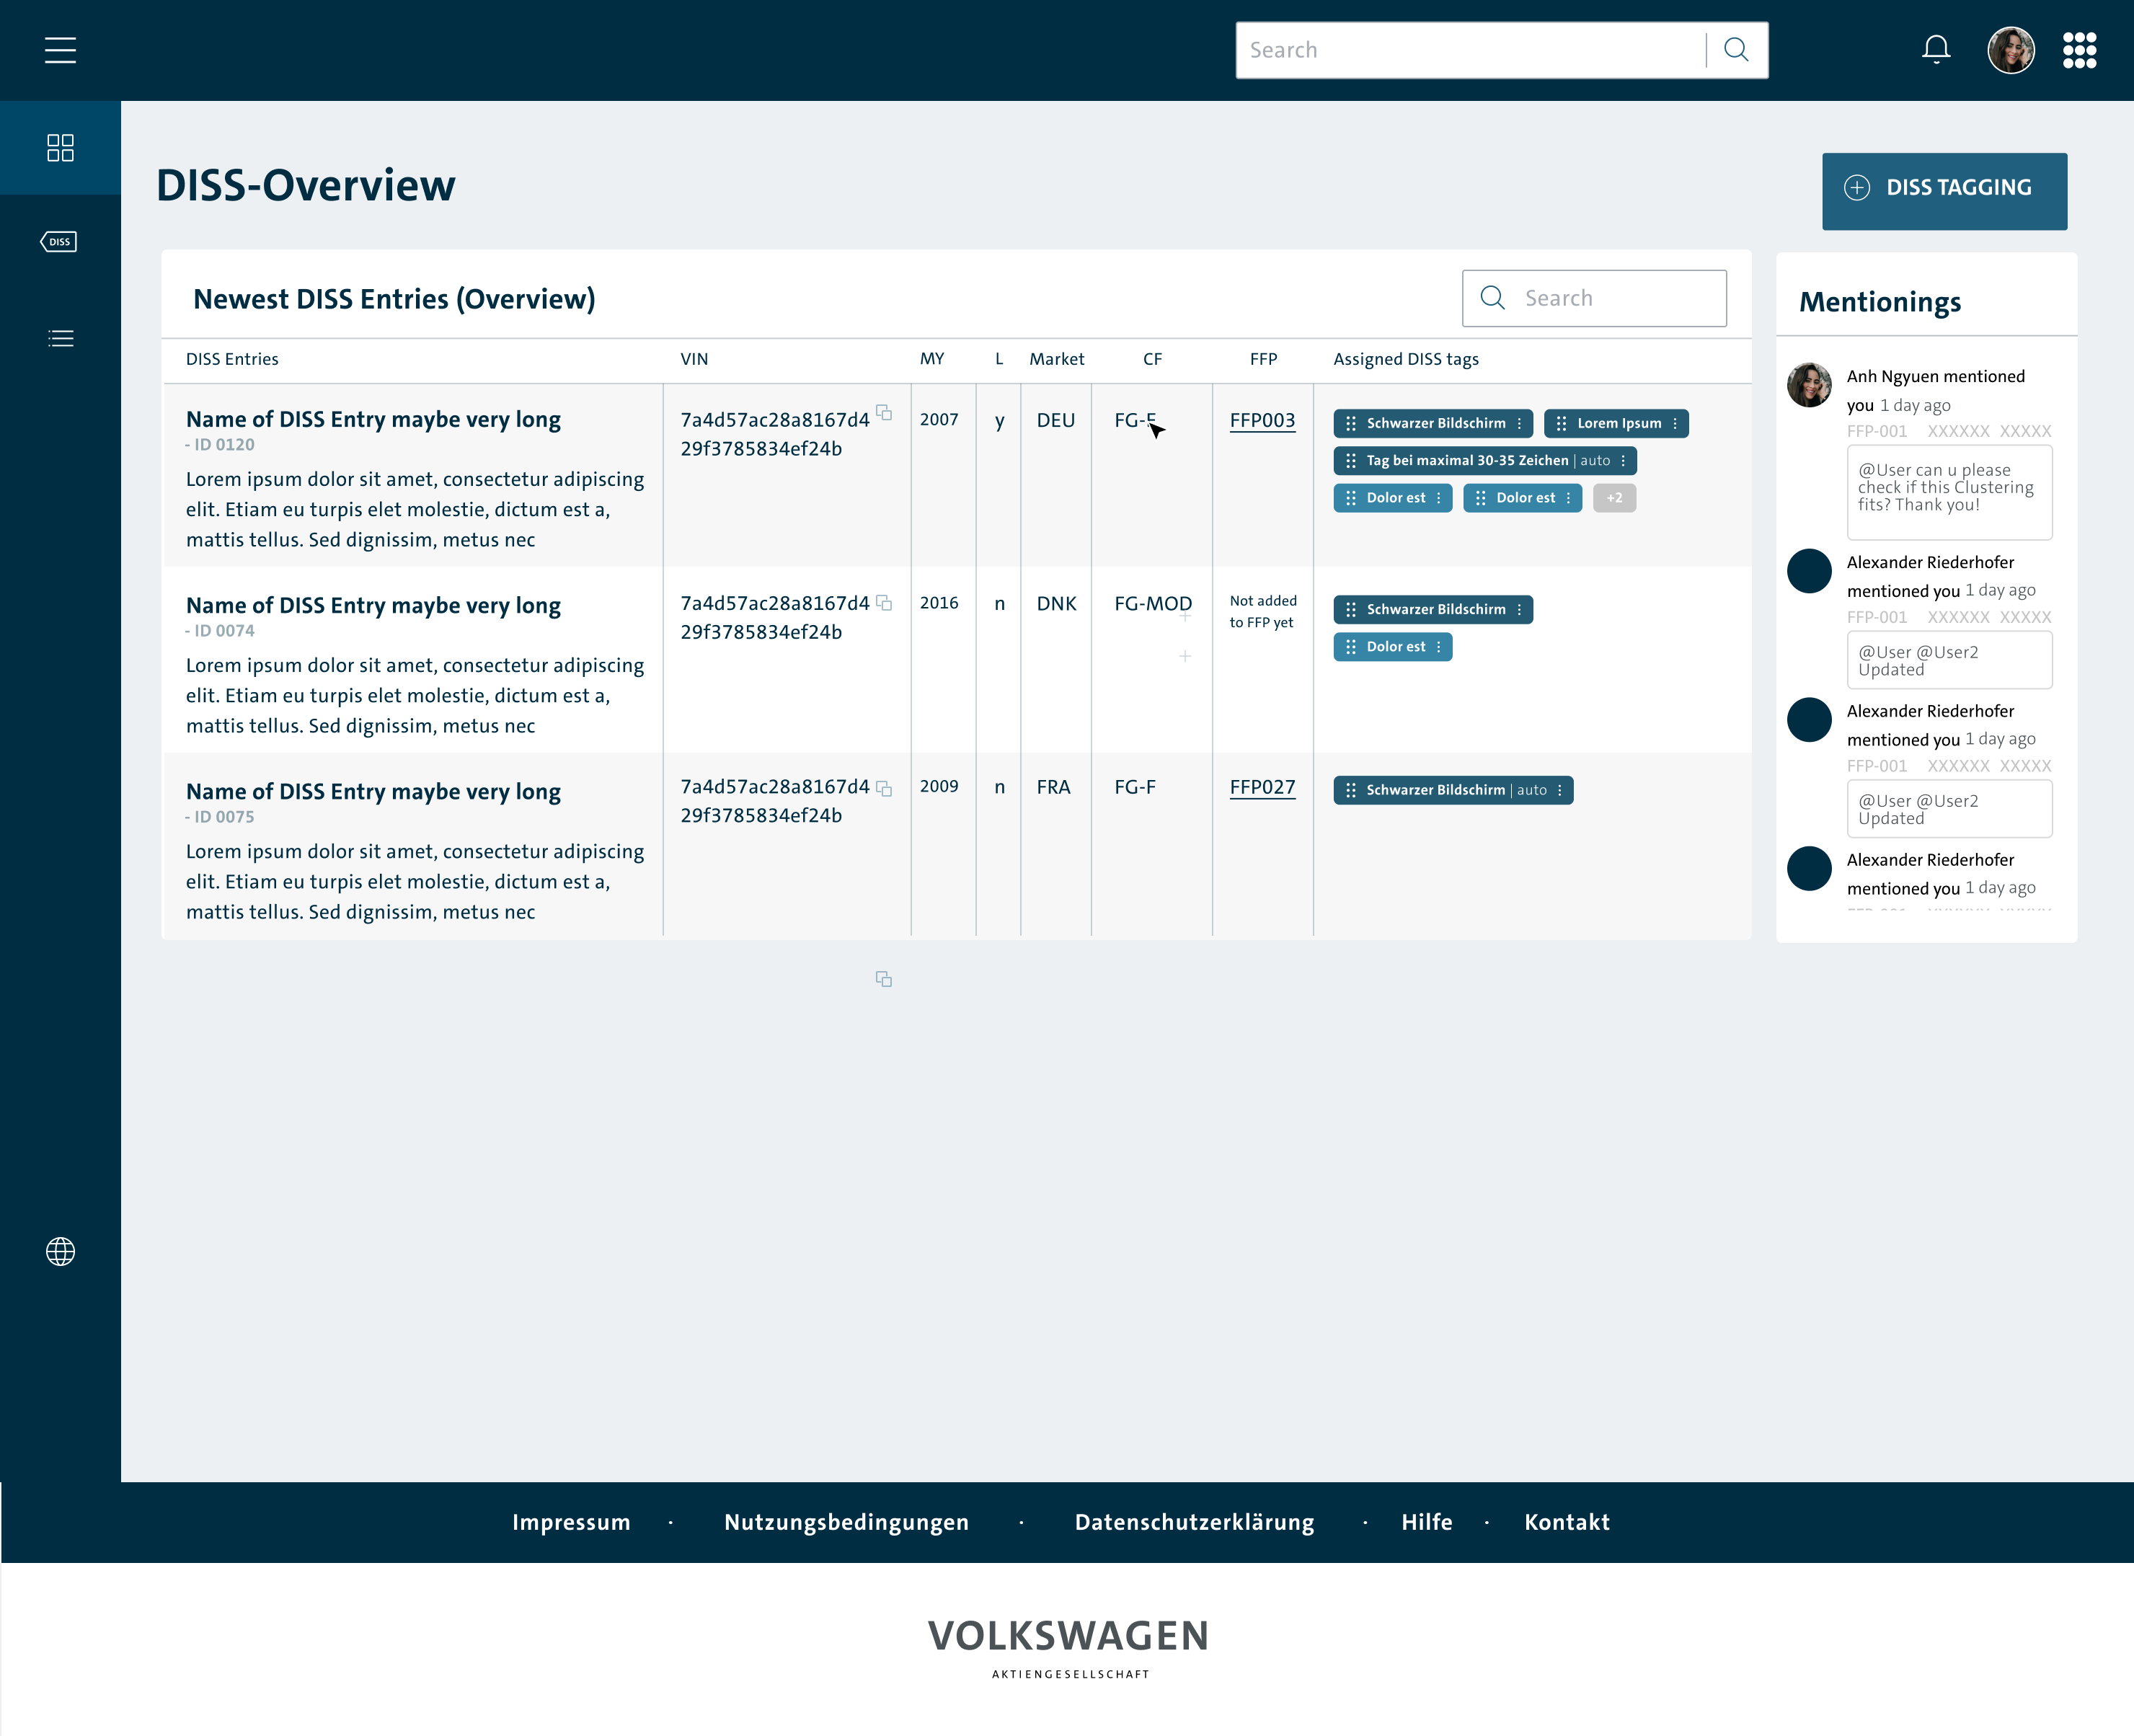The height and width of the screenshot is (1736, 2134).
Task: Open options of 'Schwarzer Bildschirm | auto' tag
Action: pos(1559,791)
